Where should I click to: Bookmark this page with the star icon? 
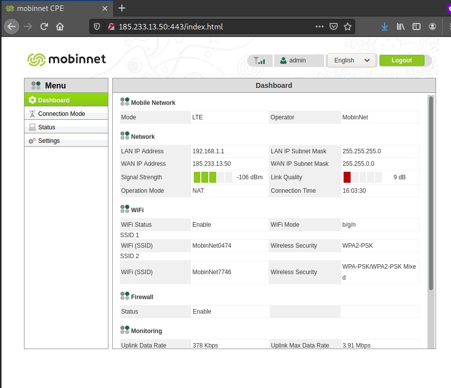point(348,27)
